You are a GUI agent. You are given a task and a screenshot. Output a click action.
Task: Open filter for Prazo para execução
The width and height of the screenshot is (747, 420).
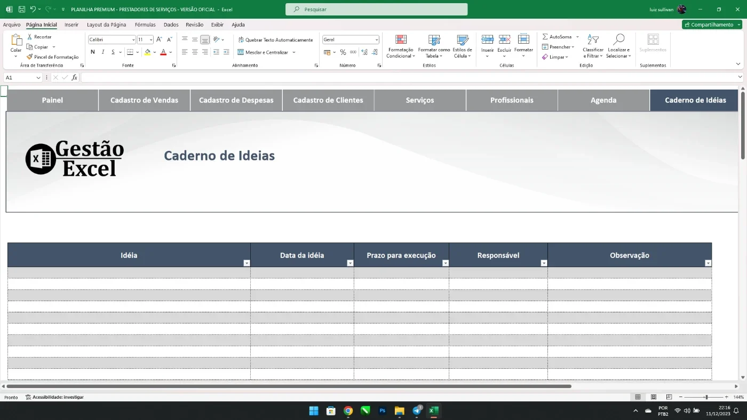coord(445,263)
